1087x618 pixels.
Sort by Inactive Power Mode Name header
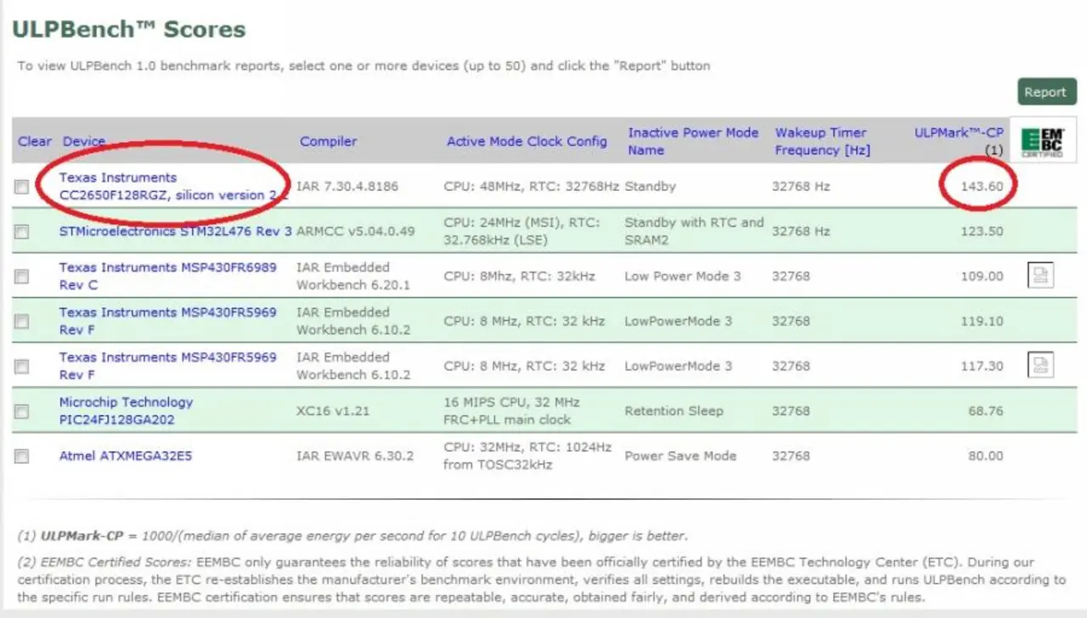tap(693, 141)
